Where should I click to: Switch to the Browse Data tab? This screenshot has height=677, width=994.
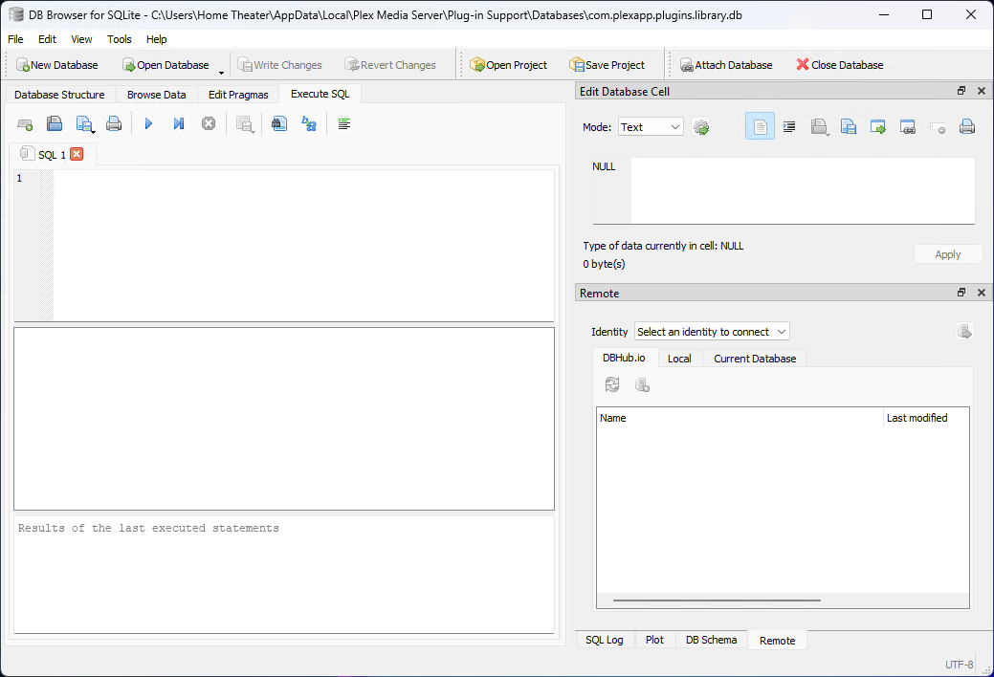point(156,95)
